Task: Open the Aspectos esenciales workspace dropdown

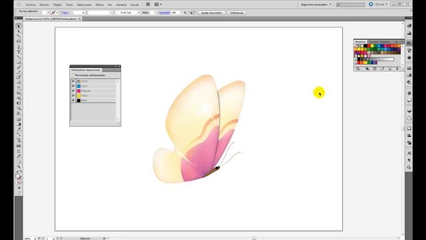Action: click(316, 5)
